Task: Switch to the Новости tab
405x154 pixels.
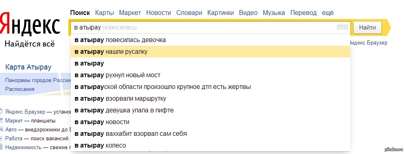Action: point(159,13)
